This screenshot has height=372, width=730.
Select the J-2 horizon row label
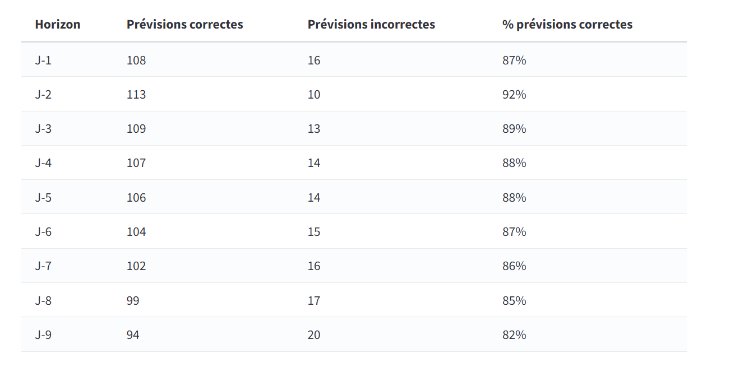pyautogui.click(x=43, y=95)
